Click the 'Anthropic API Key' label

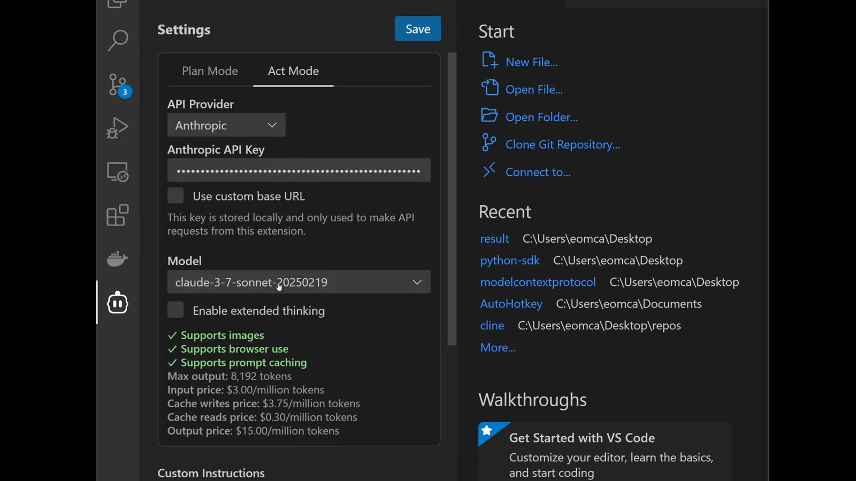(x=216, y=150)
